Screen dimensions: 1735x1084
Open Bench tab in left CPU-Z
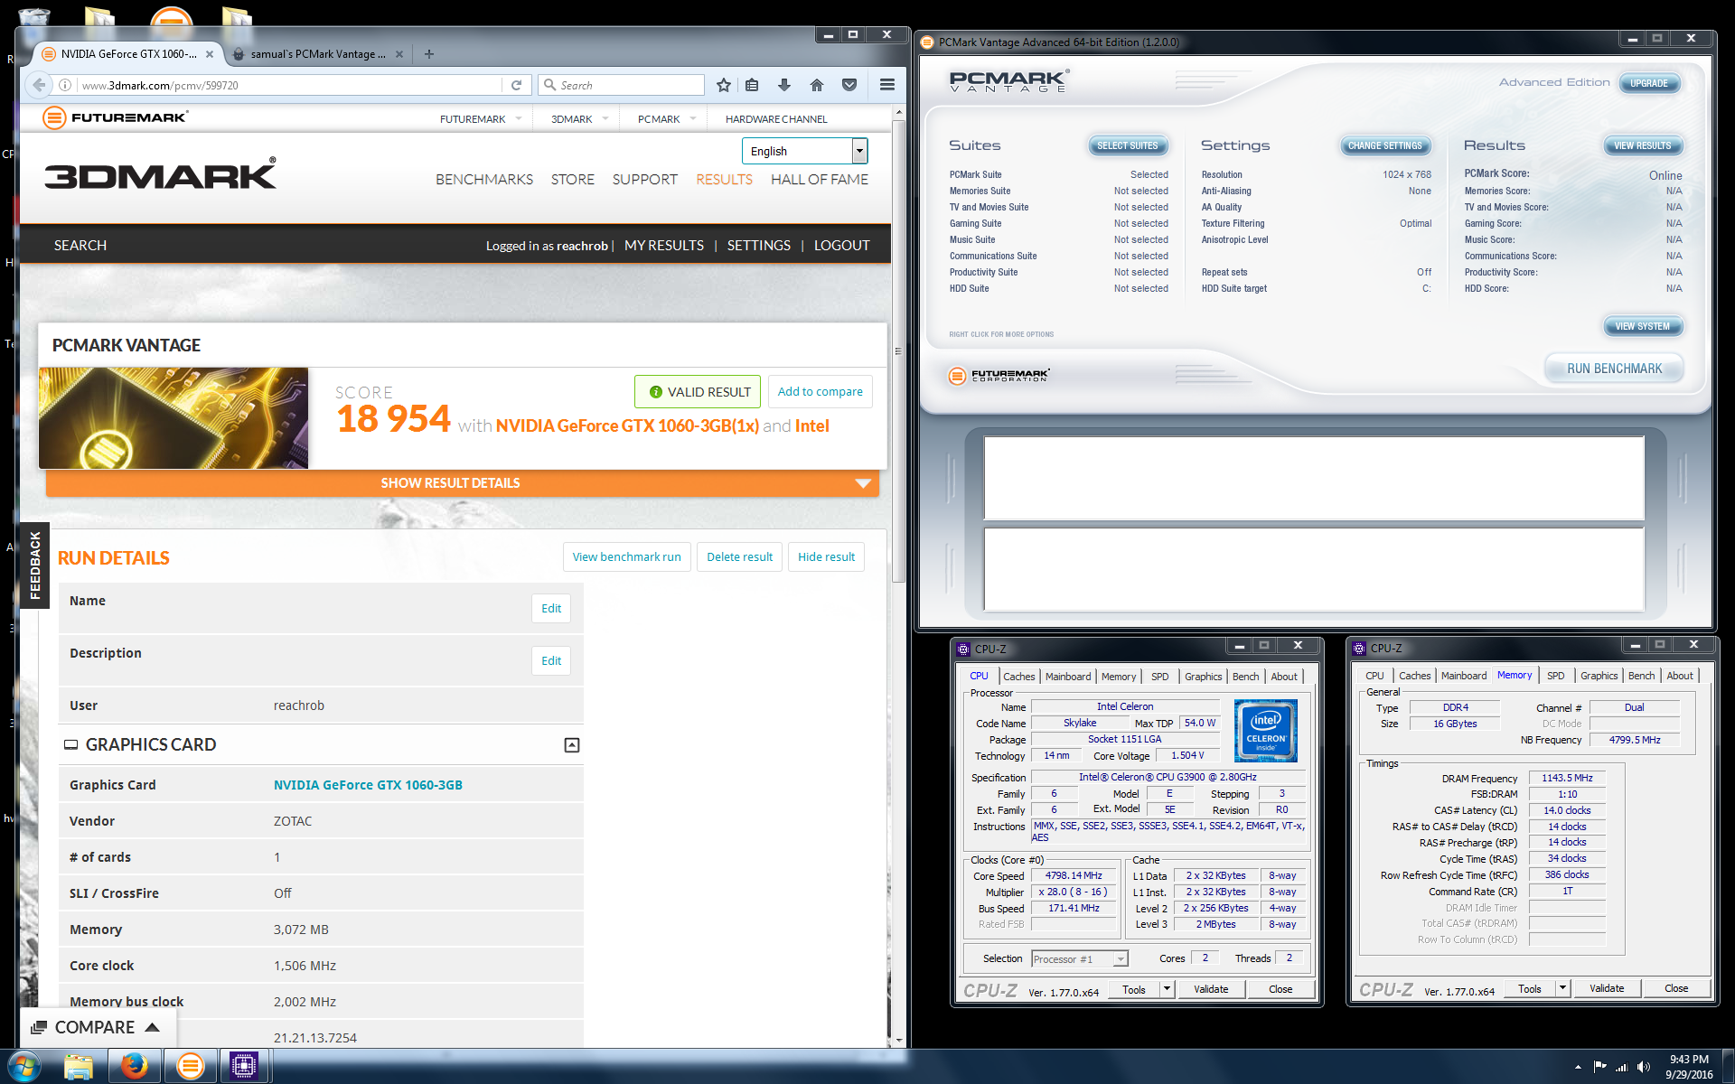pyautogui.click(x=1245, y=677)
